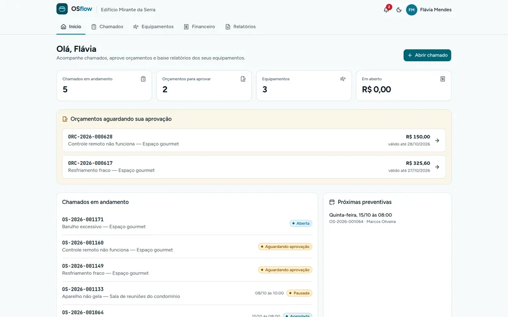
Task: Click clipboard icon in Chamados em andamento card
Action: tap(143, 79)
